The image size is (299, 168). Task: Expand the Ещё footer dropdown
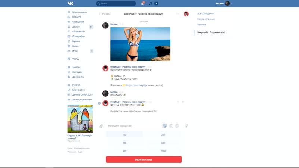tap(81, 152)
